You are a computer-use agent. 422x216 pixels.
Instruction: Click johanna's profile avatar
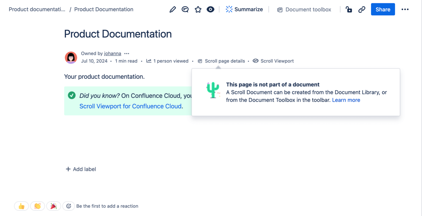coord(71,58)
